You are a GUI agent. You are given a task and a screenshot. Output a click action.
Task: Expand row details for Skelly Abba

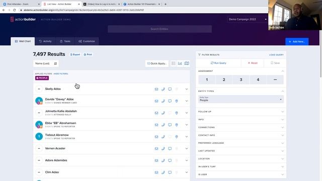[187, 89]
